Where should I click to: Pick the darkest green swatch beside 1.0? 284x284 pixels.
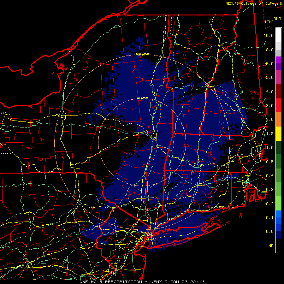click(x=279, y=147)
